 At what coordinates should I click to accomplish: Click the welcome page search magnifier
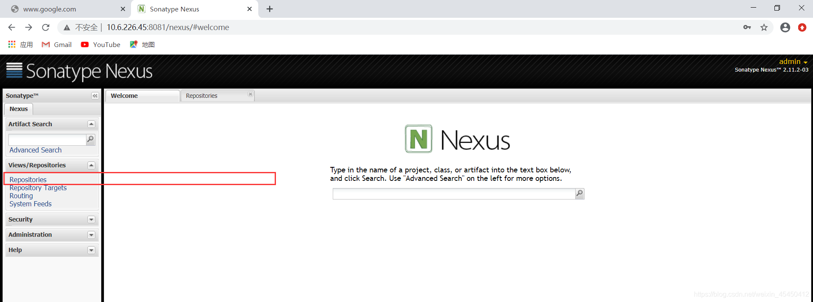tap(579, 194)
